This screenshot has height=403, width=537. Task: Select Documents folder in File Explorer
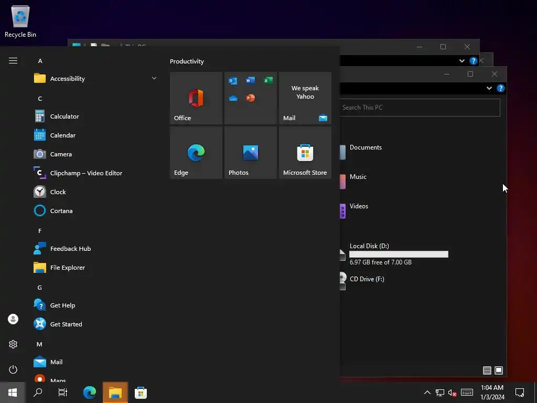(366, 147)
